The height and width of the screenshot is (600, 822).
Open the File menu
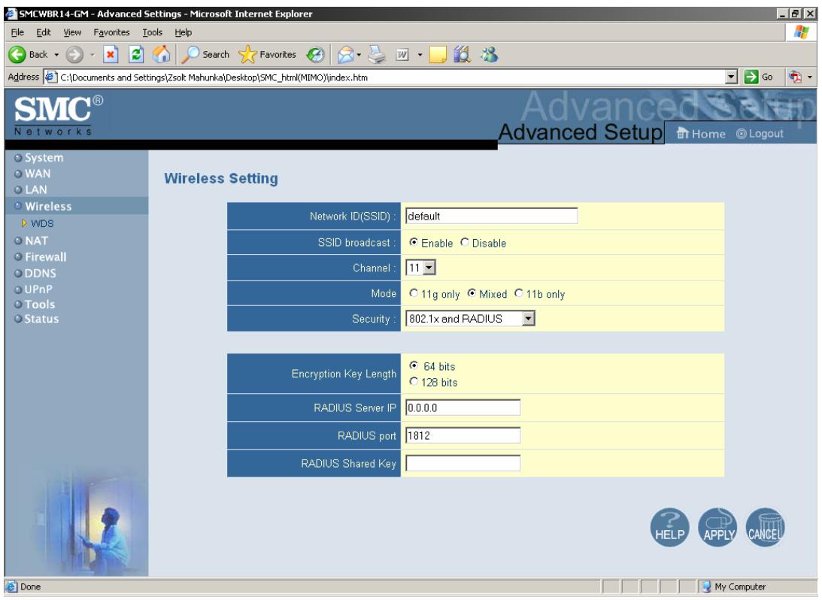[x=17, y=32]
